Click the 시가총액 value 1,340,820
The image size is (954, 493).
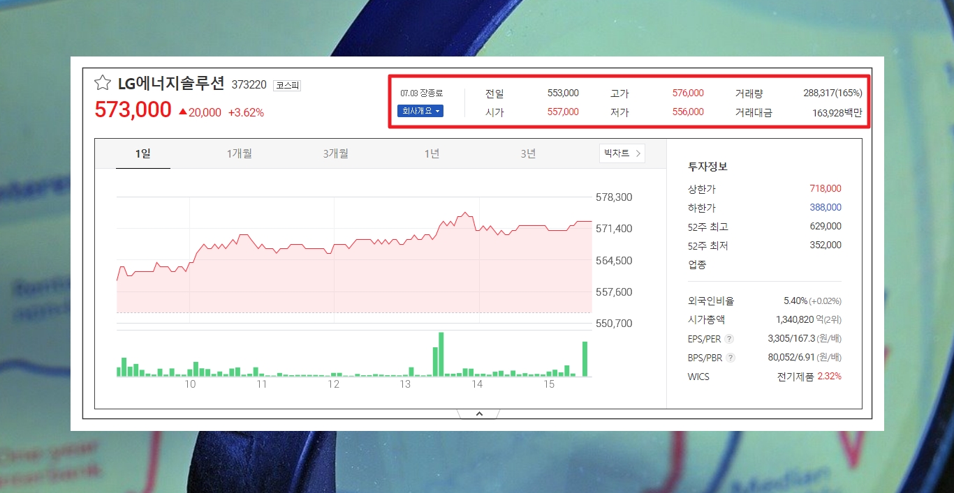pos(795,319)
